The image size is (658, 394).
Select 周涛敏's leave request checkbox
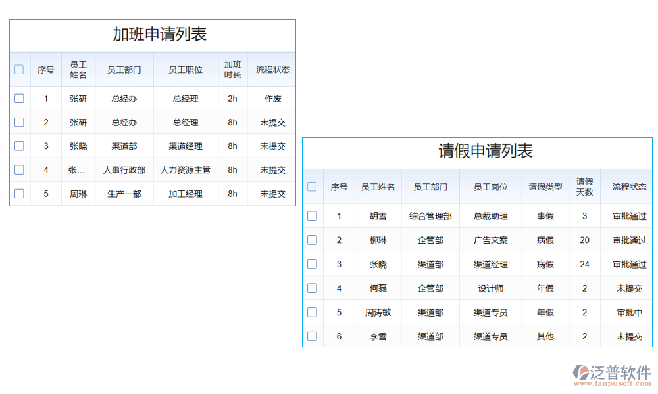coord(312,312)
